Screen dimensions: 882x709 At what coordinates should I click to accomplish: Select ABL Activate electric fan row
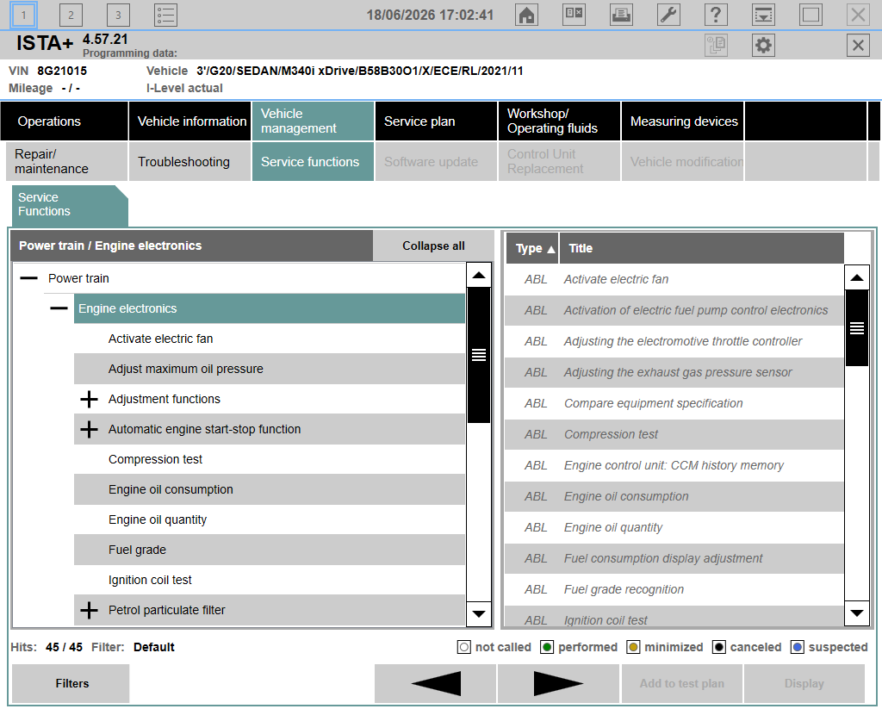tap(674, 279)
